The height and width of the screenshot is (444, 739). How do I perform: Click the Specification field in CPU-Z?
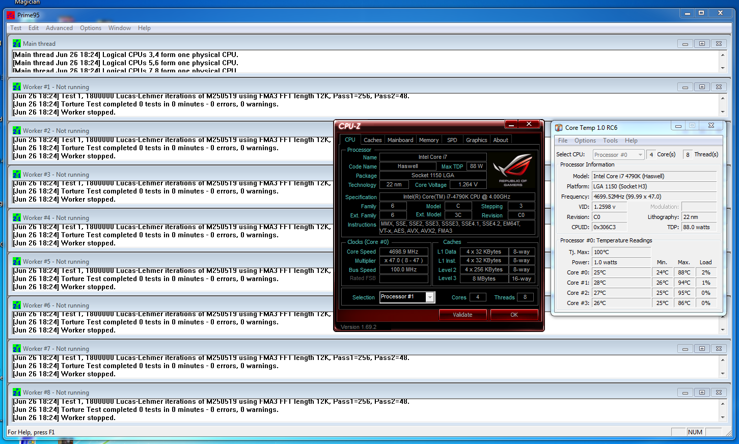coord(457,197)
